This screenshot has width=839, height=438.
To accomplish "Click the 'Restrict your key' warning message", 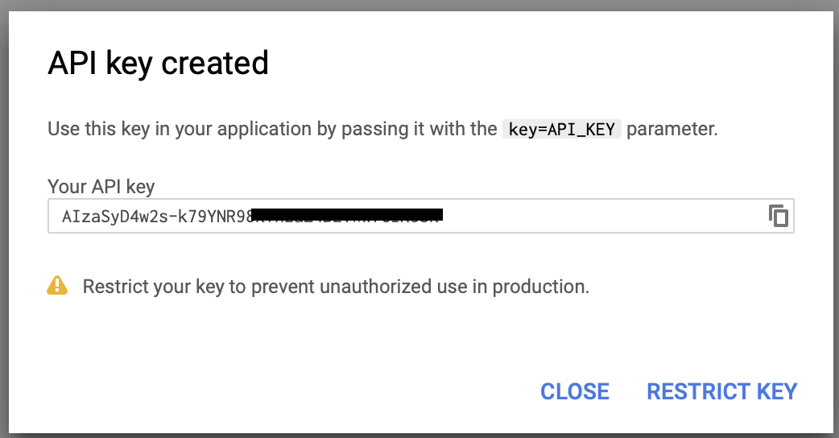I will coord(336,287).
